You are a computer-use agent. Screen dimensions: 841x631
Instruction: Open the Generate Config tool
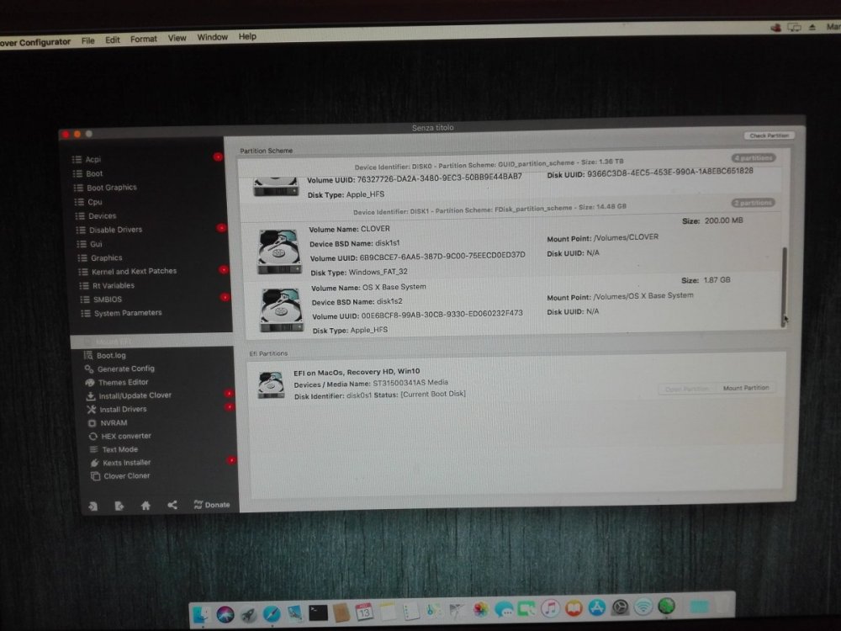tap(125, 369)
